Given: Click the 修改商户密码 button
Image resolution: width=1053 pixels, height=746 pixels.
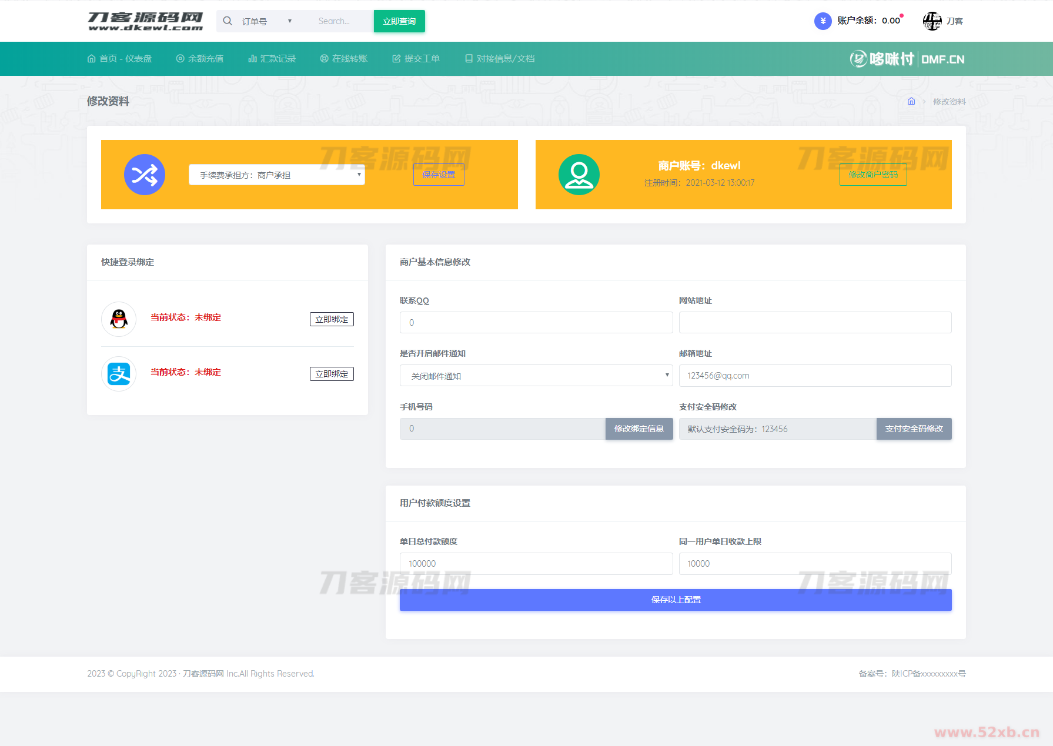Looking at the screenshot, I should 873,175.
